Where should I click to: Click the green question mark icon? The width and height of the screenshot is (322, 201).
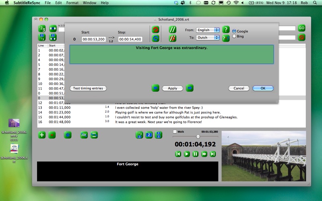coord(226,29)
